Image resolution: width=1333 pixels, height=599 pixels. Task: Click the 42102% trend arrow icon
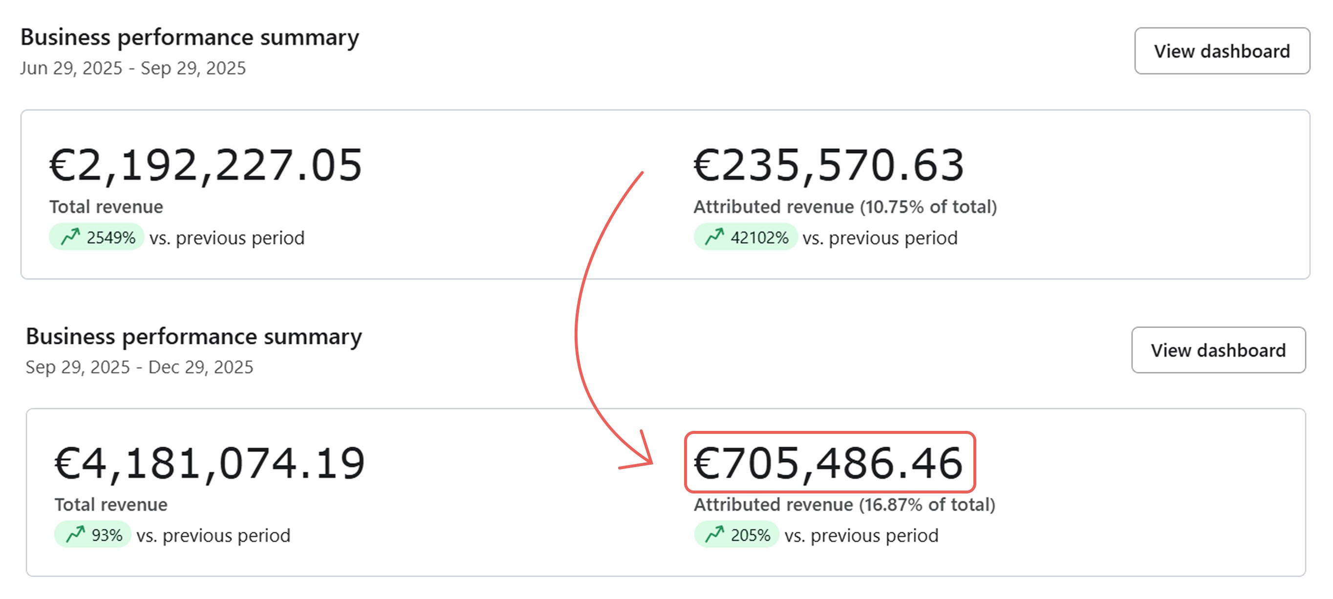(714, 237)
